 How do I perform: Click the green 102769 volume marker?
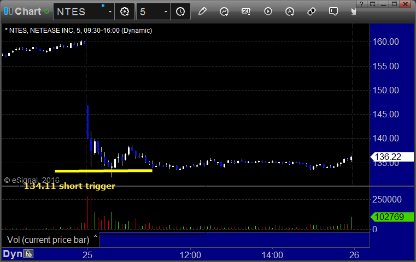[x=392, y=217]
